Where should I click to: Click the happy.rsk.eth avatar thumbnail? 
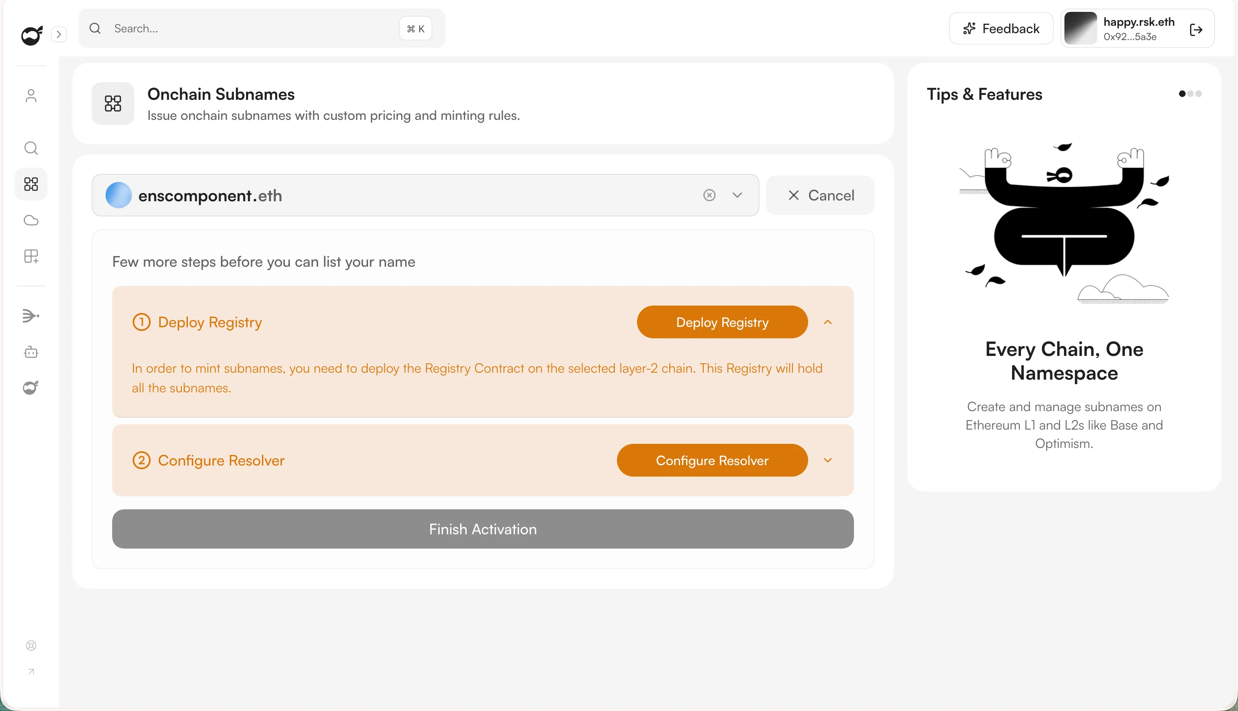click(x=1080, y=29)
